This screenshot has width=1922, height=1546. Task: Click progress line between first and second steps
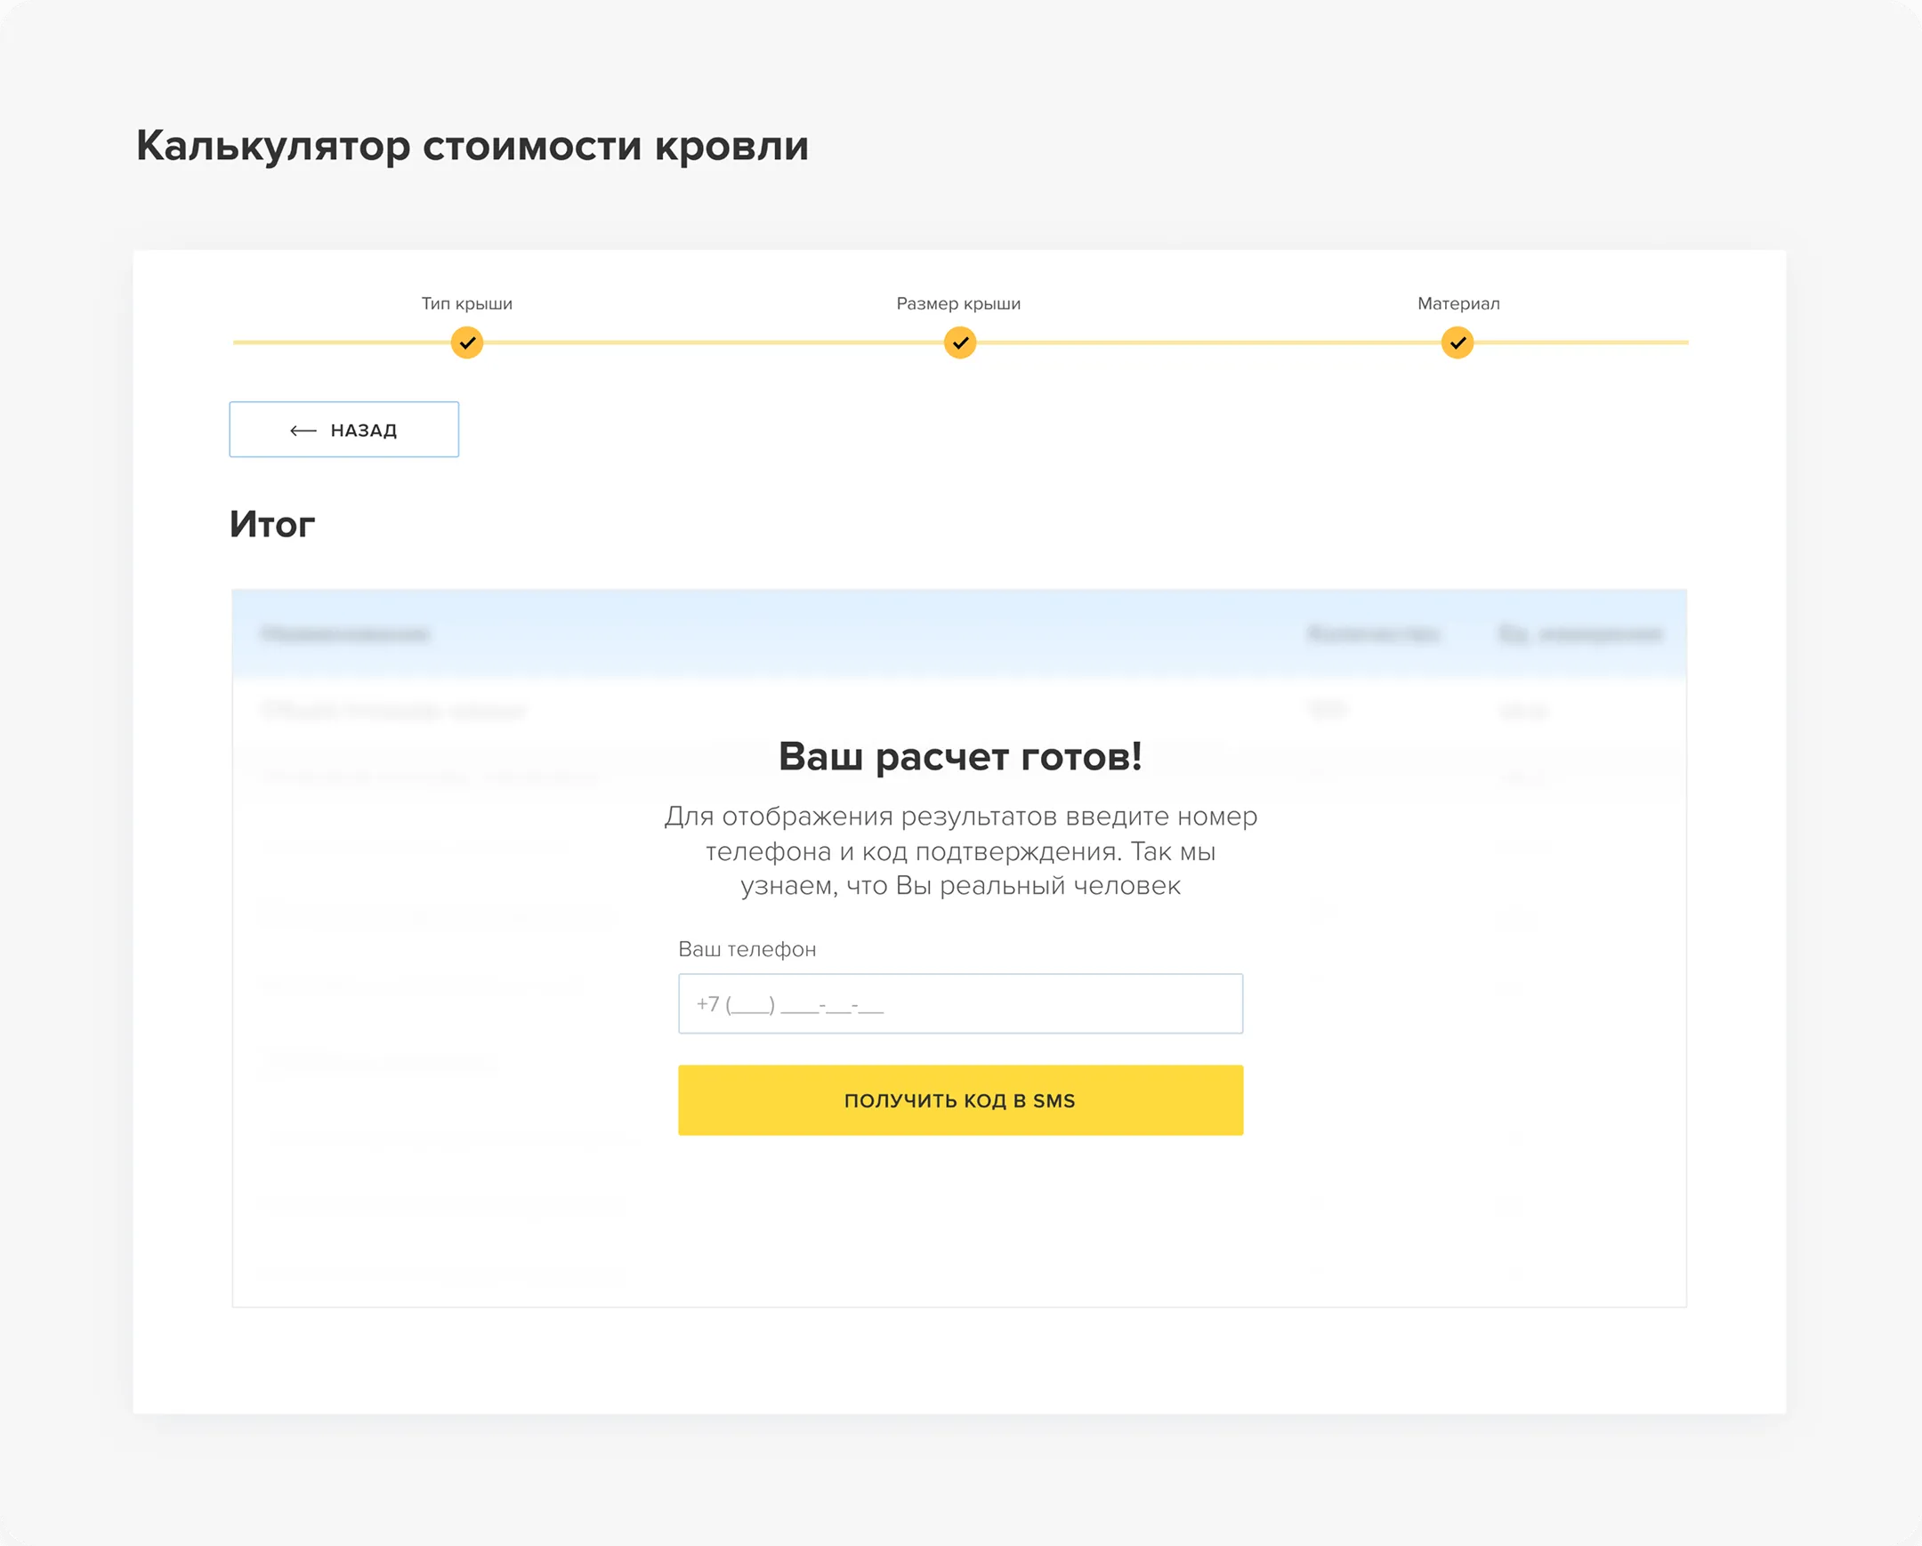[x=713, y=342]
